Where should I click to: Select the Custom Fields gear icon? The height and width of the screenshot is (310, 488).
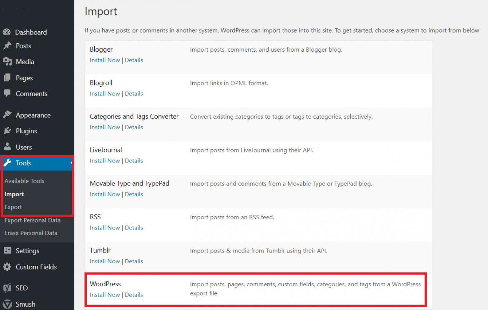pyautogui.click(x=8, y=267)
